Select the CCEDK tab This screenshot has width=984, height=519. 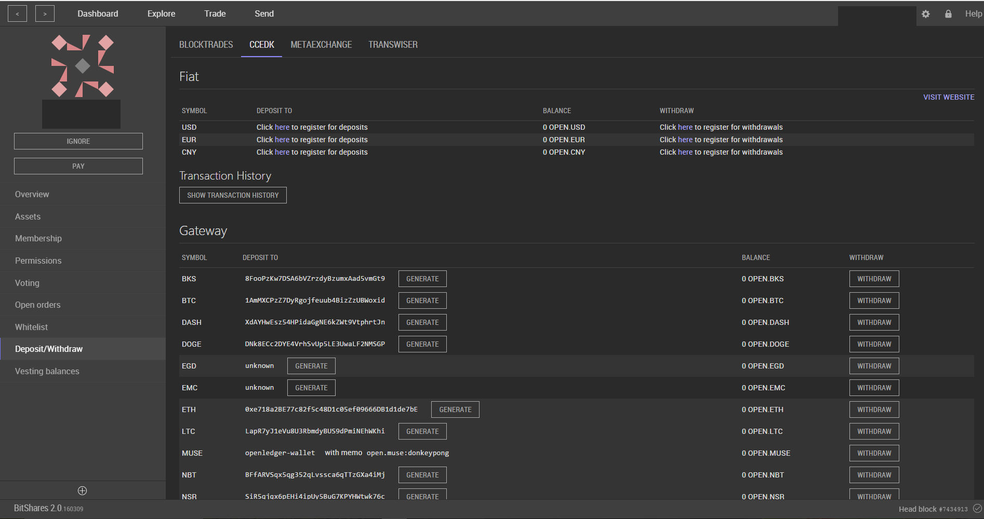261,45
